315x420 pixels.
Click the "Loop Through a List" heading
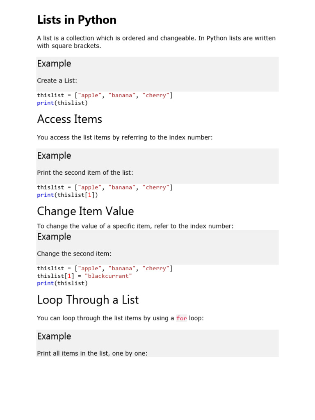tap(88, 300)
